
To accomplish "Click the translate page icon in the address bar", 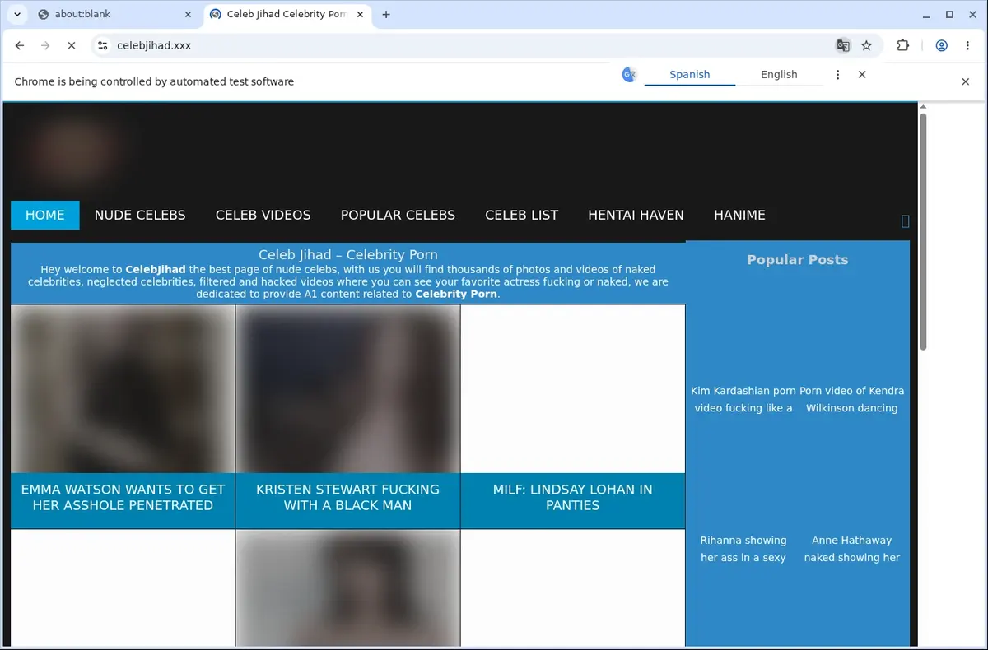I will click(843, 46).
